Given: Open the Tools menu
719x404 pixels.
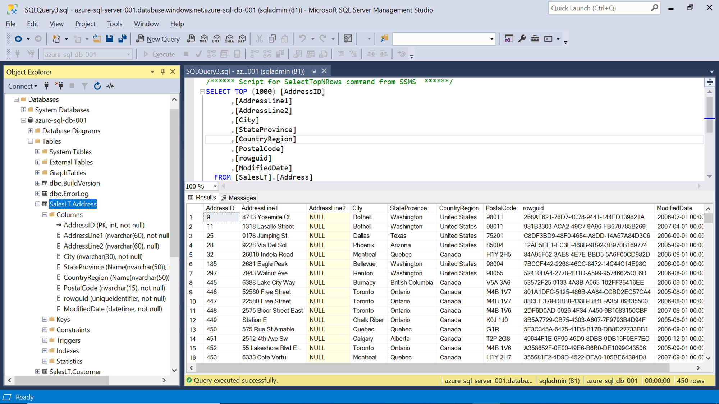Looking at the screenshot, I should click(114, 24).
